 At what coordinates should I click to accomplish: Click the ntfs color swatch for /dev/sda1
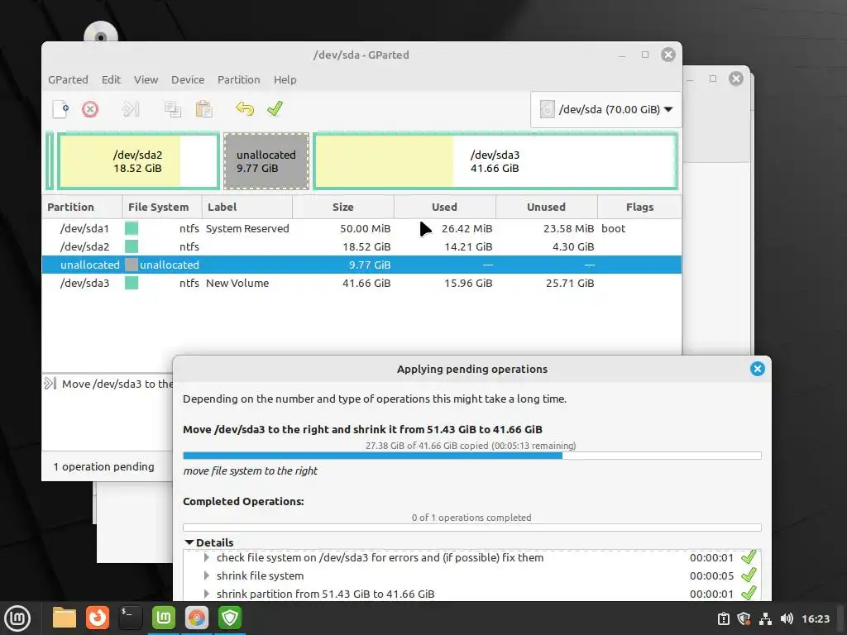pos(132,228)
